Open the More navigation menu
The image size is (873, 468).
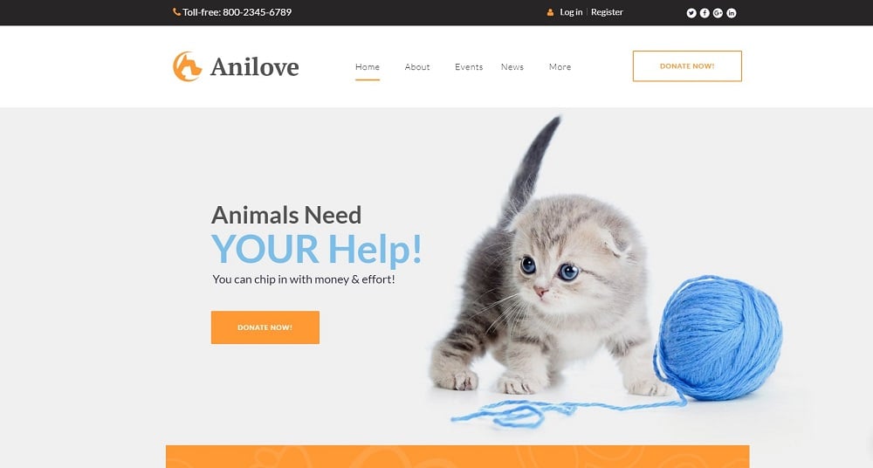(560, 67)
